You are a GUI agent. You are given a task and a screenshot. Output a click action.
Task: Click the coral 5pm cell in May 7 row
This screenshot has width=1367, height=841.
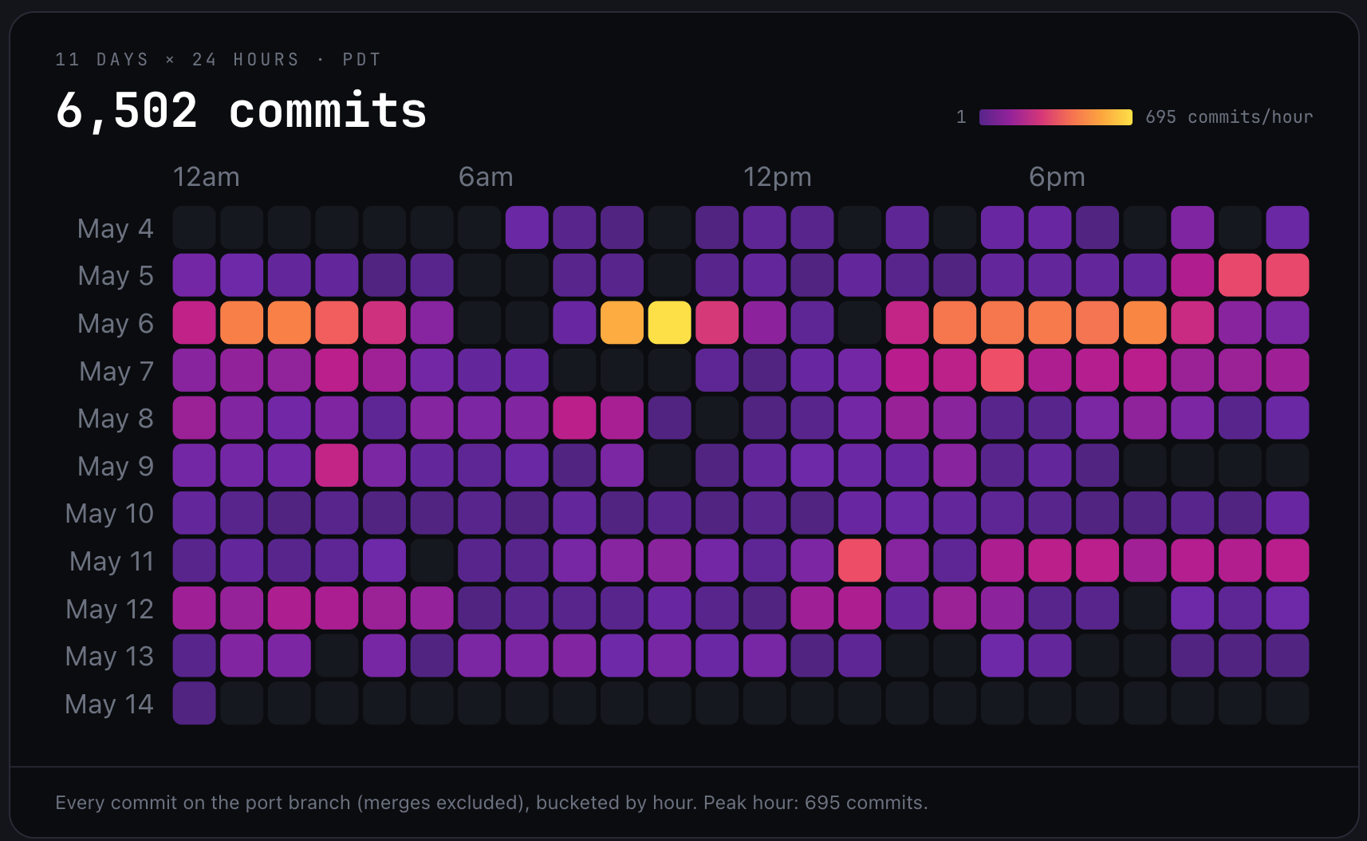(1003, 370)
